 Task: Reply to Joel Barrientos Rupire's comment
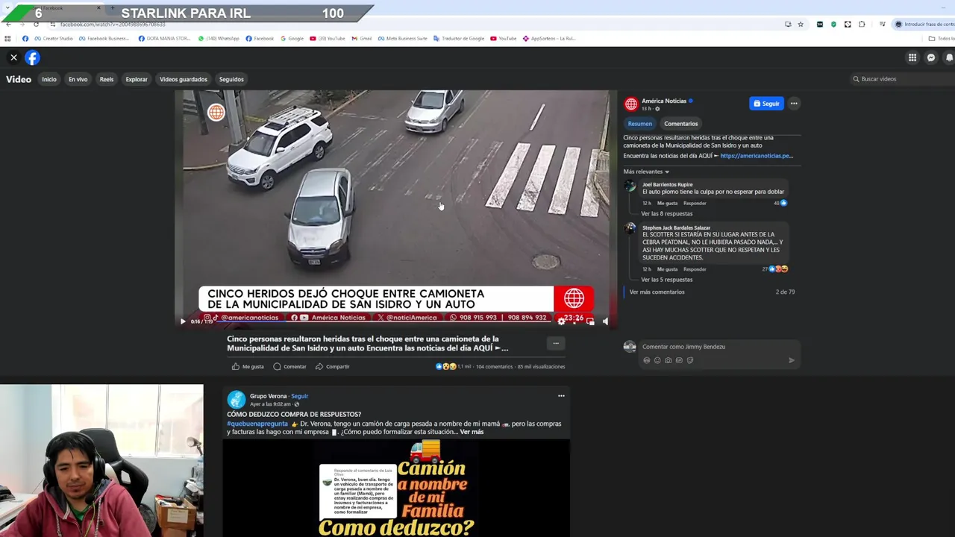tap(695, 203)
